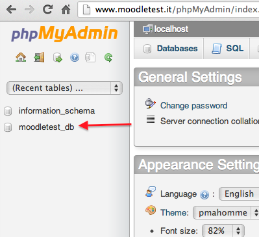Viewport: 259px width, 237px height.
Task: Click the browser forward arrow
Action: pyautogui.click(x=29, y=10)
